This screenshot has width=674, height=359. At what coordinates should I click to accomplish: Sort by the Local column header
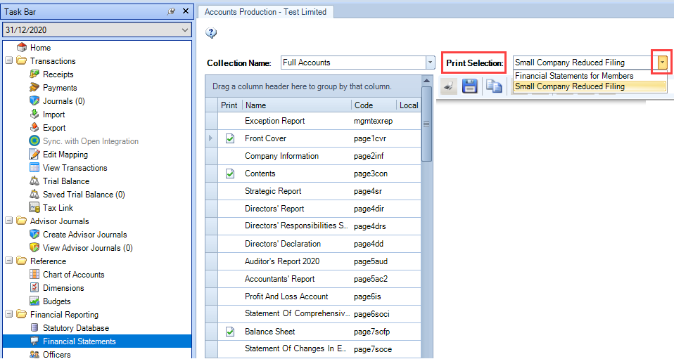coord(408,105)
